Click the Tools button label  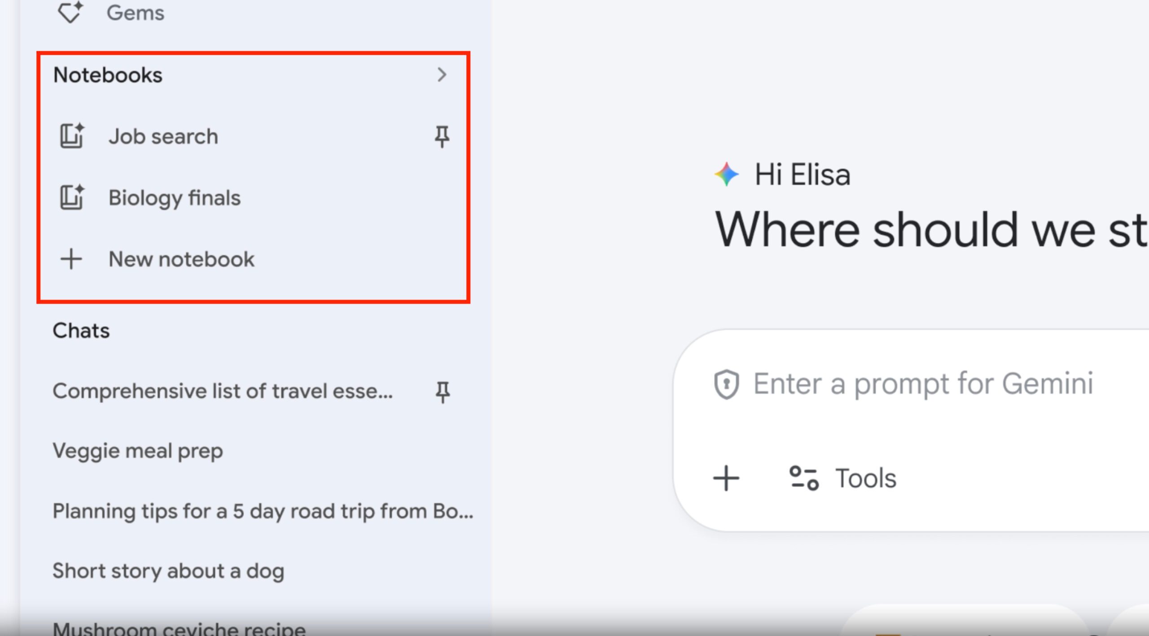[x=865, y=478]
